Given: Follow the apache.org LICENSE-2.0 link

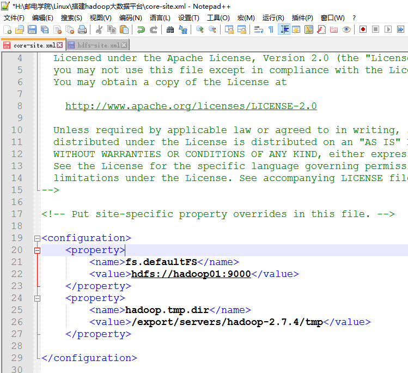Looking at the screenshot, I should click(191, 106).
